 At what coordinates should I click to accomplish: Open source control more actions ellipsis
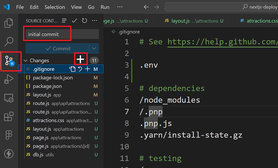[x=94, y=21]
